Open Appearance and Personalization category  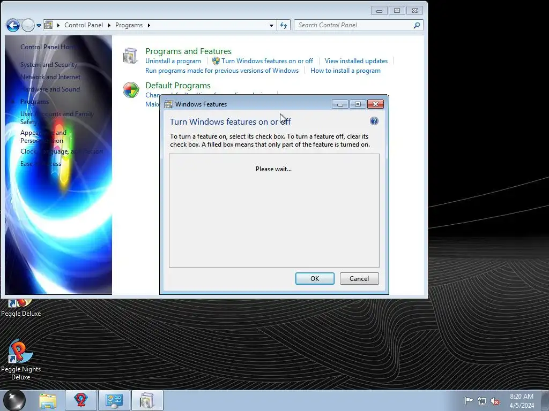43,136
